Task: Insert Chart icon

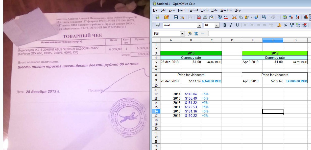Action: click(x=306, y=17)
